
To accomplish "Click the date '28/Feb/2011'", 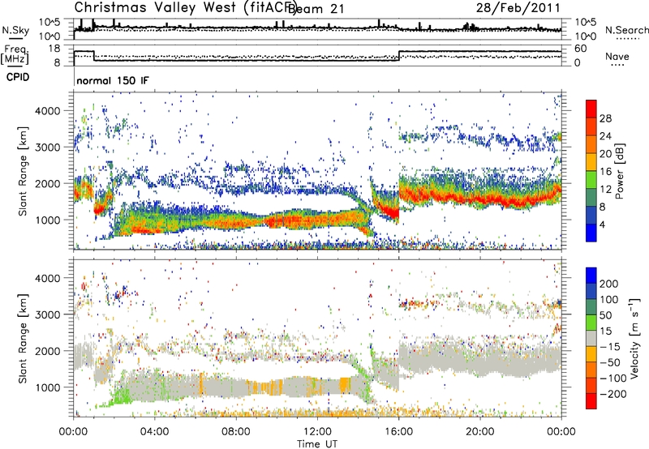I will pyautogui.click(x=518, y=8).
